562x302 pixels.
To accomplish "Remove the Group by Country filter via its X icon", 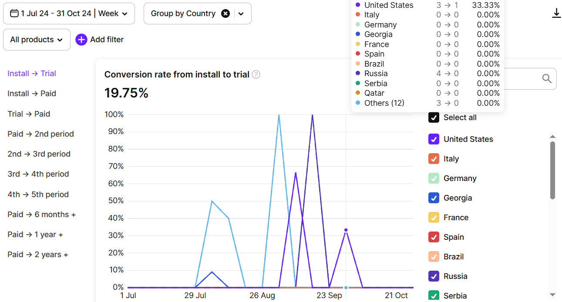I will point(225,13).
